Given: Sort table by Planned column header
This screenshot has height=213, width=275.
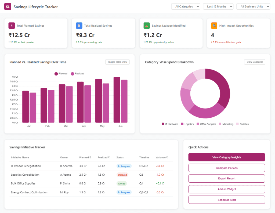Looking at the screenshot, I should 85,157.
